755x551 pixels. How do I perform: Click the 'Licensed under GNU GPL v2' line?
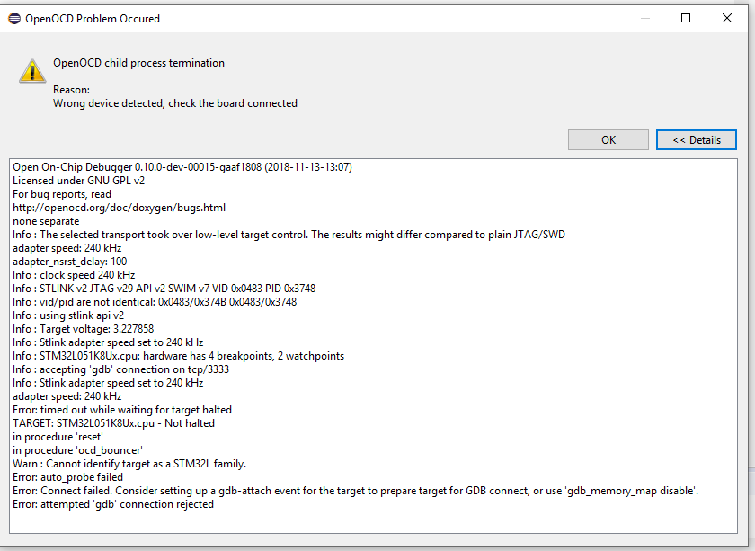[x=78, y=181]
